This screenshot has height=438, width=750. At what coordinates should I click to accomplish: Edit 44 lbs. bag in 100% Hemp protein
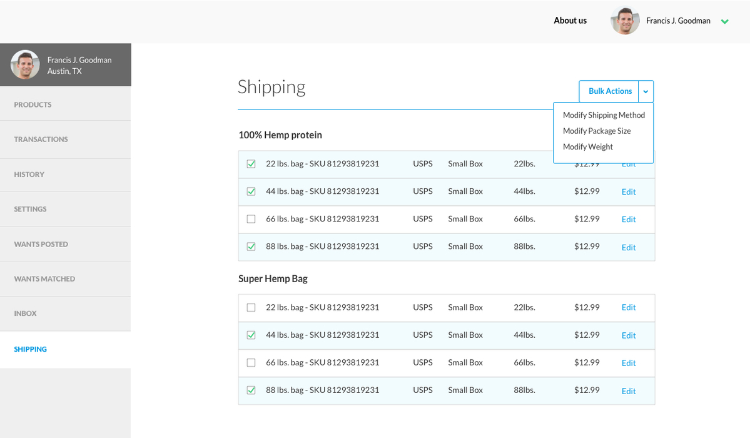(629, 191)
